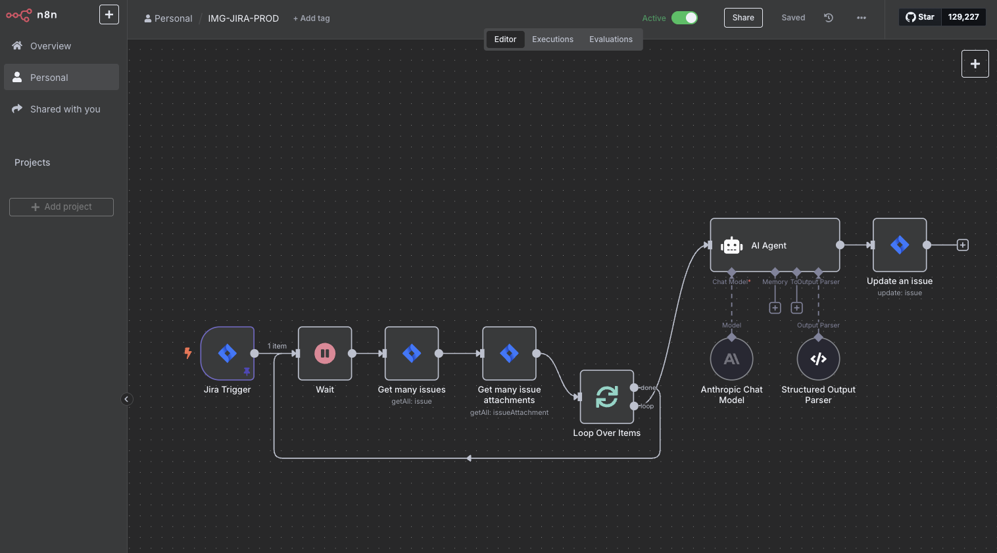Image resolution: width=997 pixels, height=553 pixels.
Task: Switch to the Evaluations tab
Action: click(610, 39)
